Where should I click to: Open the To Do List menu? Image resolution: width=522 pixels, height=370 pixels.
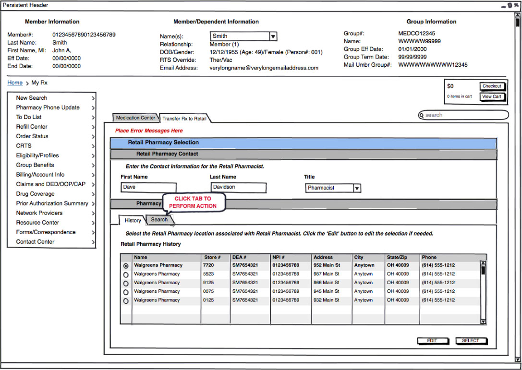51,117
